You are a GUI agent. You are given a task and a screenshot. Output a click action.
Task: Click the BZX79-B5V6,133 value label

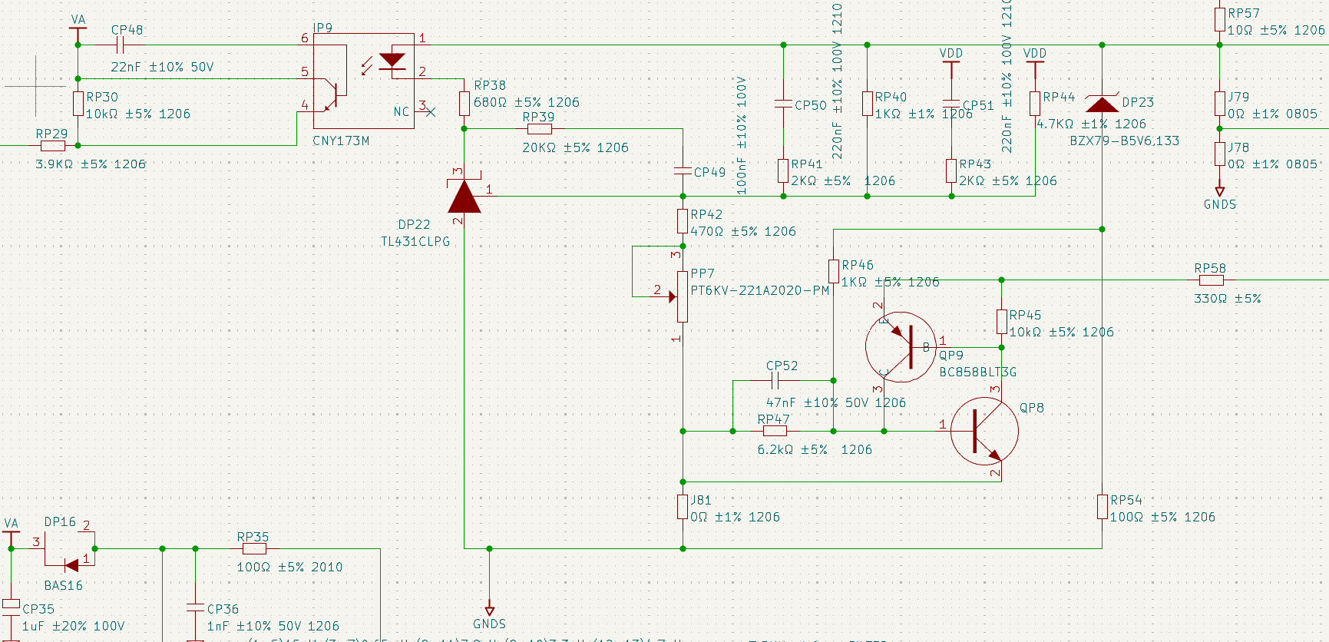pos(1124,141)
